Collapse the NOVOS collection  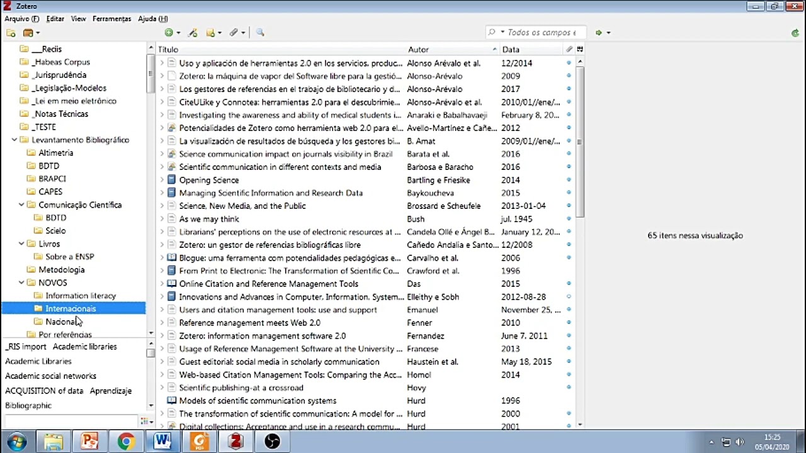(21, 282)
